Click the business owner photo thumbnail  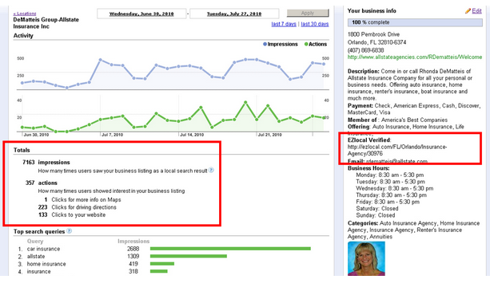(366, 258)
